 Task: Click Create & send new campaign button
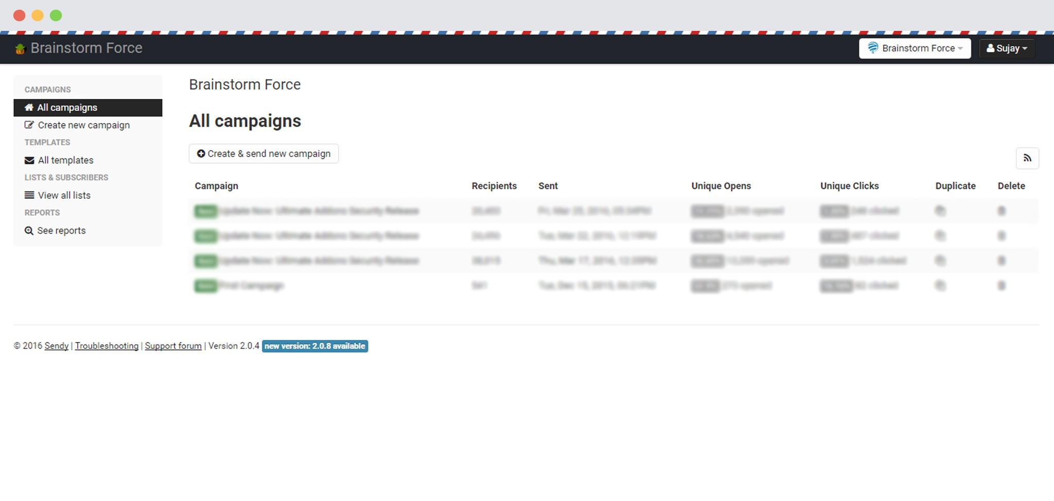click(x=263, y=153)
